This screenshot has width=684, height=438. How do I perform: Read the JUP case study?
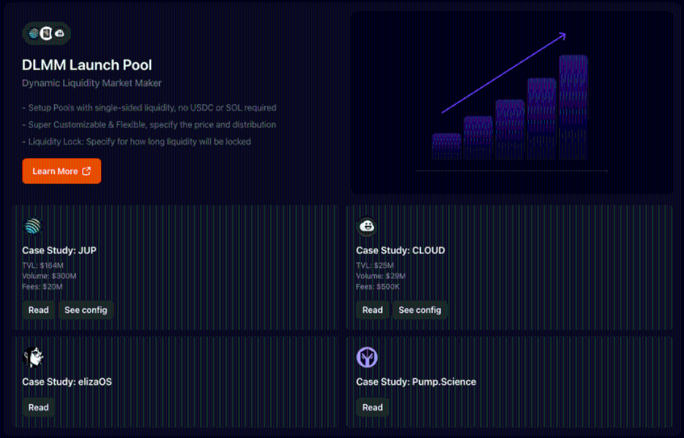[38, 310]
